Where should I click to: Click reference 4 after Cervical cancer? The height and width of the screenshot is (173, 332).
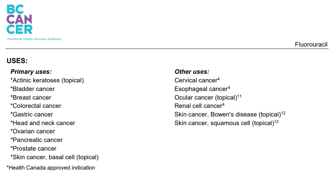tap(218, 79)
